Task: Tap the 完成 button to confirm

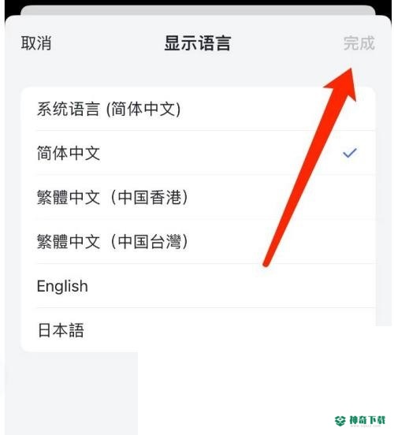Action: coord(359,43)
